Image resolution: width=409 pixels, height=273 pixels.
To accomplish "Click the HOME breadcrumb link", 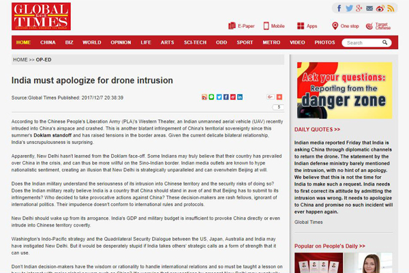I will pyautogui.click(x=20, y=59).
